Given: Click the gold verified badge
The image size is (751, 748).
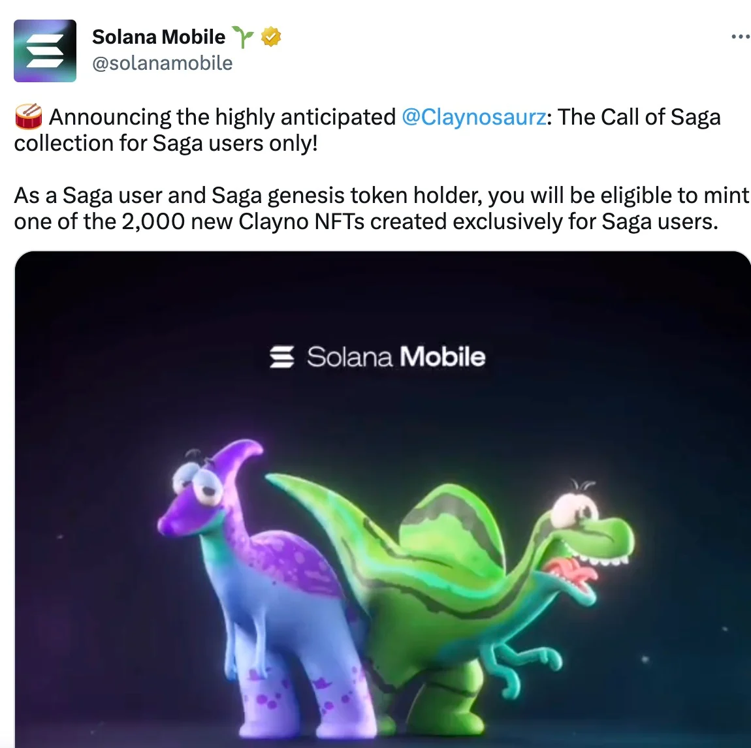Looking at the screenshot, I should [271, 37].
